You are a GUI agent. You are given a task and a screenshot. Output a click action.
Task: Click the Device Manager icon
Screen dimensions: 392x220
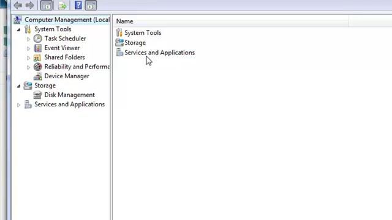[x=38, y=76]
